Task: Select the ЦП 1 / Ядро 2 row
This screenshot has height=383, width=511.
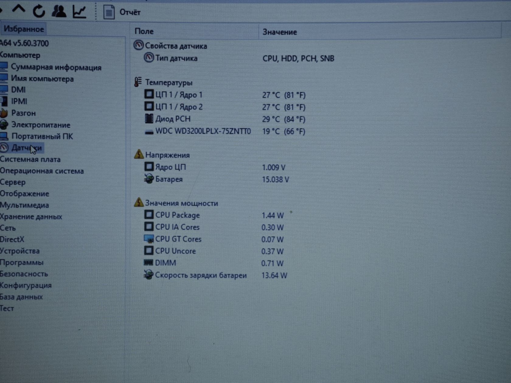Action: (x=224, y=107)
